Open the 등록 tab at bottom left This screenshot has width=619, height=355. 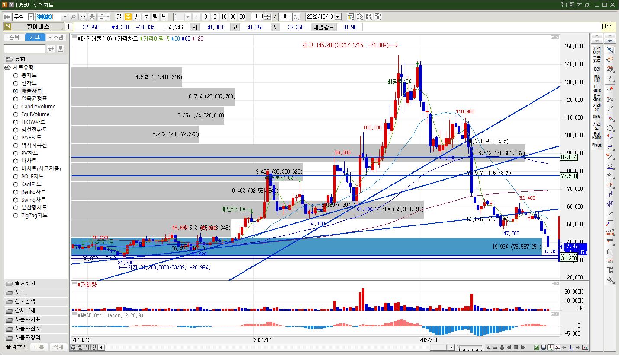click(x=39, y=347)
